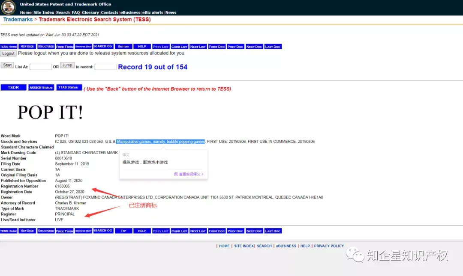Open the Home link in top navigation
463x276 pixels.
(26, 12)
